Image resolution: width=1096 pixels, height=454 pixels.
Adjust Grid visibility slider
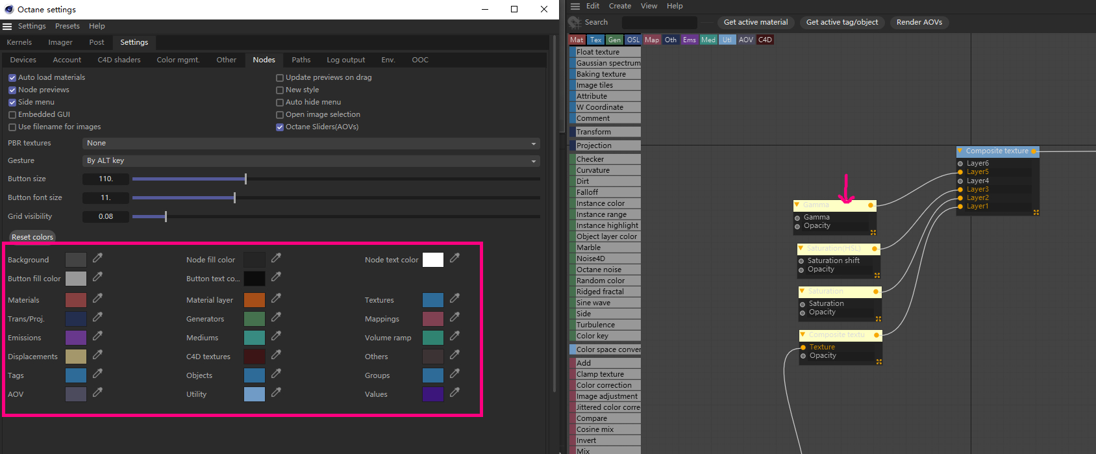click(x=336, y=216)
